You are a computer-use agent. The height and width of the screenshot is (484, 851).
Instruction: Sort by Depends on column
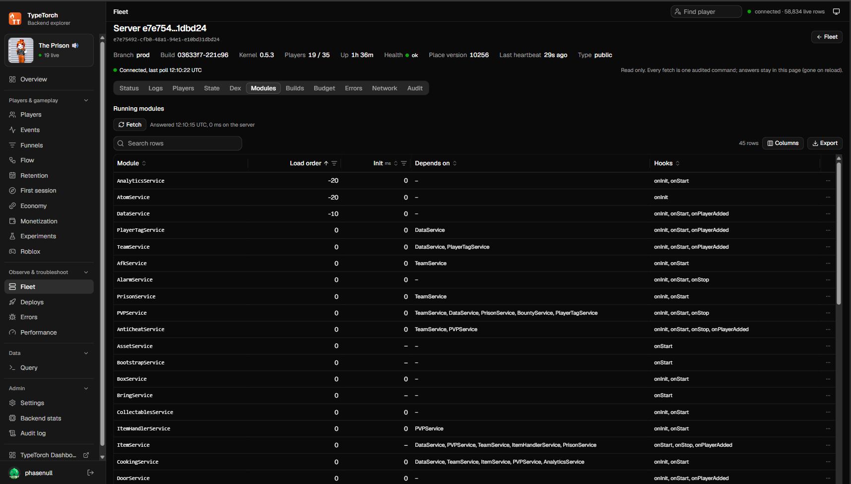point(436,163)
